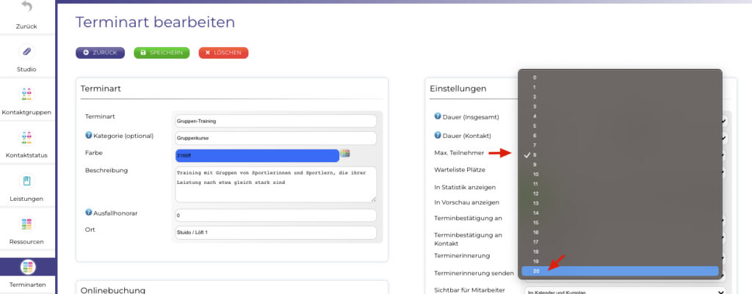Open the Studio section in the sidebar
Viewport: 752px width, 294px height.
[27, 52]
